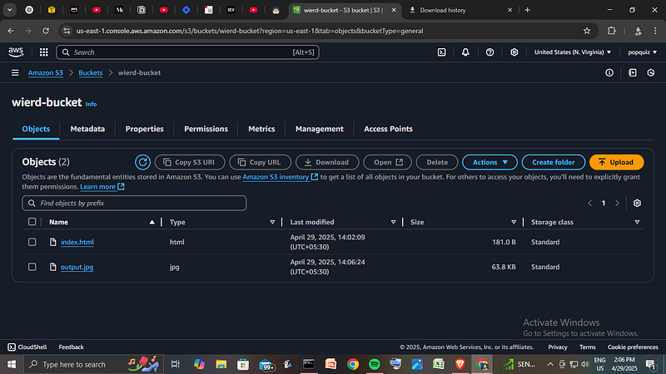
Task: Select the output.jpg checkbox
Action: 32,267
